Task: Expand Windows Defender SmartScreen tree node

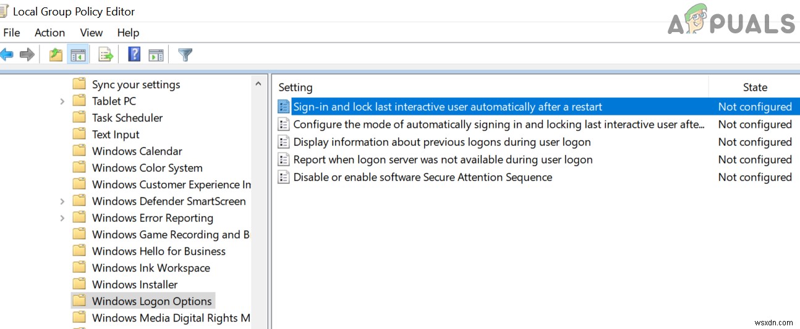Action: coord(62,201)
